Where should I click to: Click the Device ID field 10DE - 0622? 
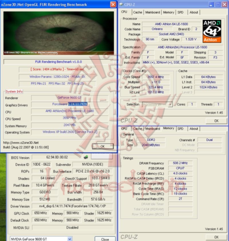[42, 164]
